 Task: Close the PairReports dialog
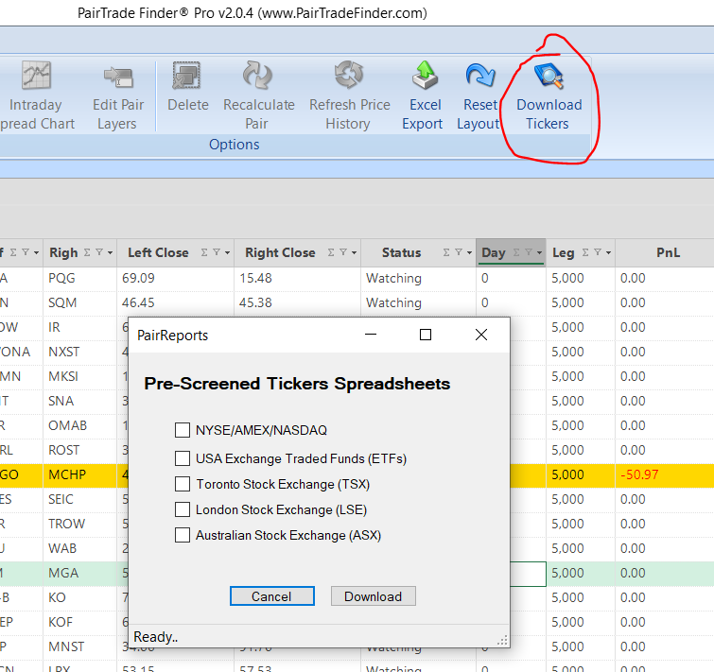(480, 335)
